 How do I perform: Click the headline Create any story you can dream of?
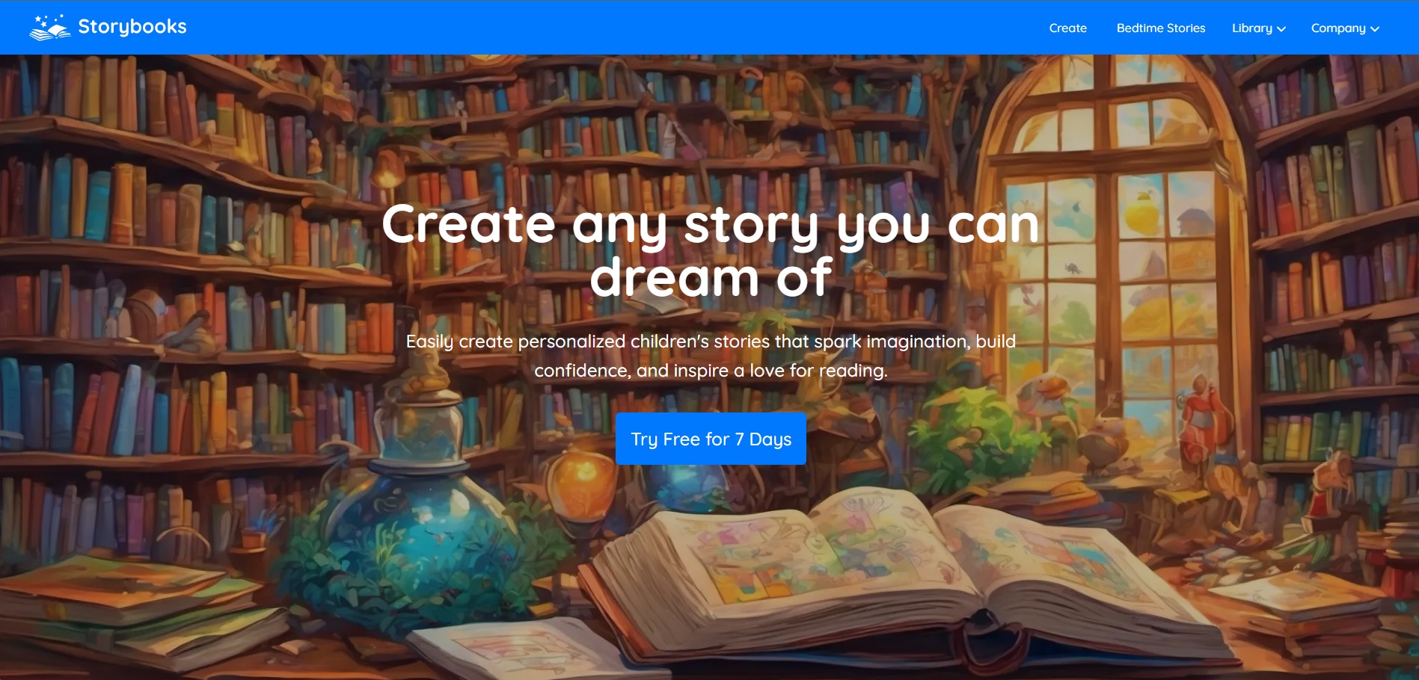(x=711, y=250)
